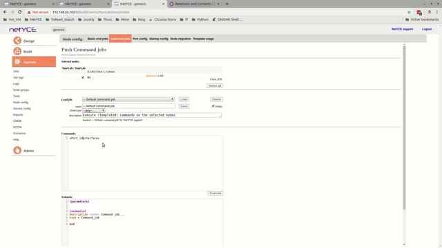Open the blog bookmarks folder
442x248 pixels.
pyautogui.click(x=139, y=19)
